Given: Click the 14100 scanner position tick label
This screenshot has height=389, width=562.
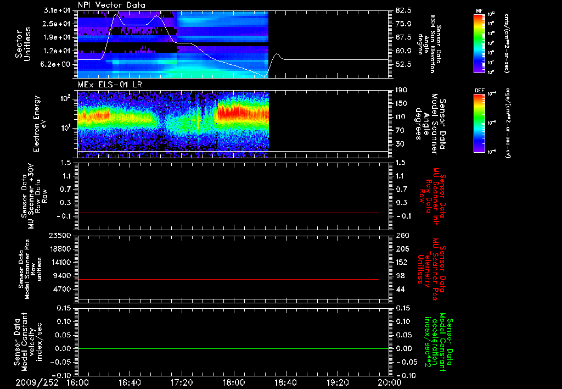Looking at the screenshot, I should click(60, 262).
